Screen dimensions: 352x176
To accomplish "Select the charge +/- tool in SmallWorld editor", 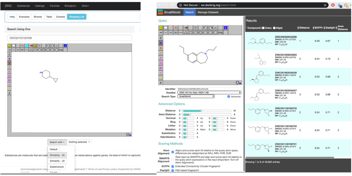I will pos(196,28).
